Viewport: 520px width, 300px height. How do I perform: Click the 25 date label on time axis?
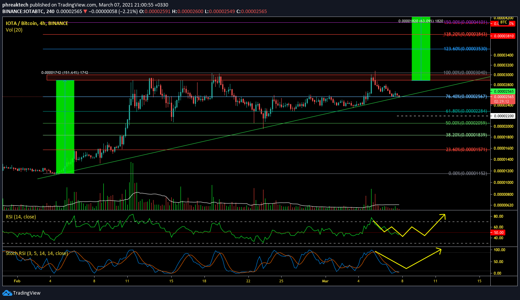[281, 281]
